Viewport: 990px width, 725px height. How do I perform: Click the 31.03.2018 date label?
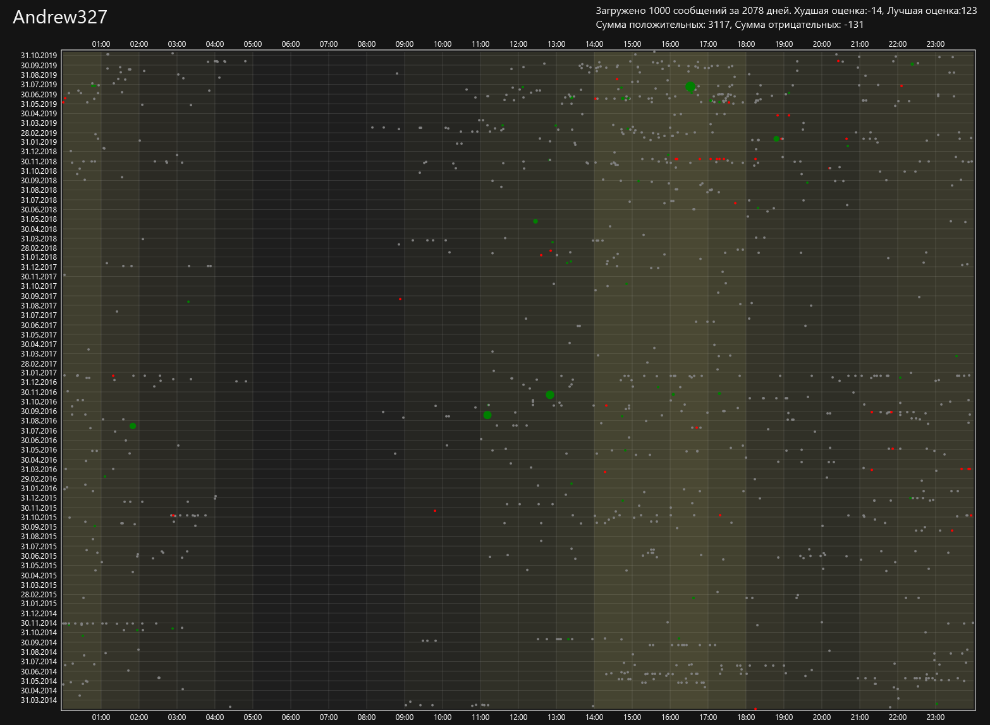(x=39, y=239)
